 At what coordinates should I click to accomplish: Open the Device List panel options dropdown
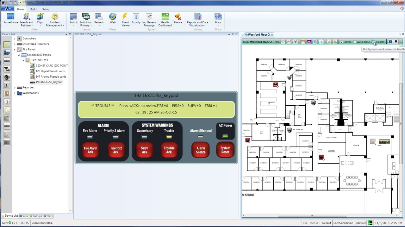pos(66,34)
